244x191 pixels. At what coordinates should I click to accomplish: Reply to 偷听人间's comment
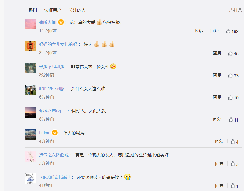tap(215, 31)
